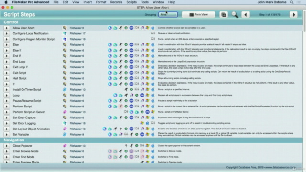
Task: Click Mac apple icon in Allow User Abort row
Action: (153, 28)
